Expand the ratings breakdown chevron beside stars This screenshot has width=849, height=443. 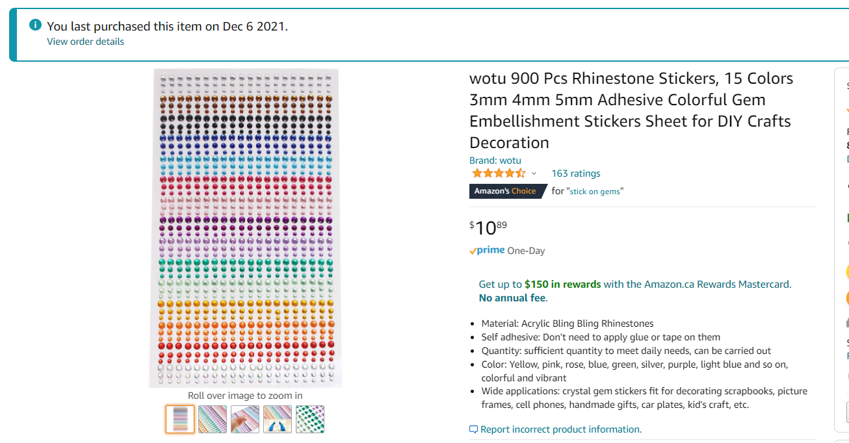pyautogui.click(x=534, y=173)
